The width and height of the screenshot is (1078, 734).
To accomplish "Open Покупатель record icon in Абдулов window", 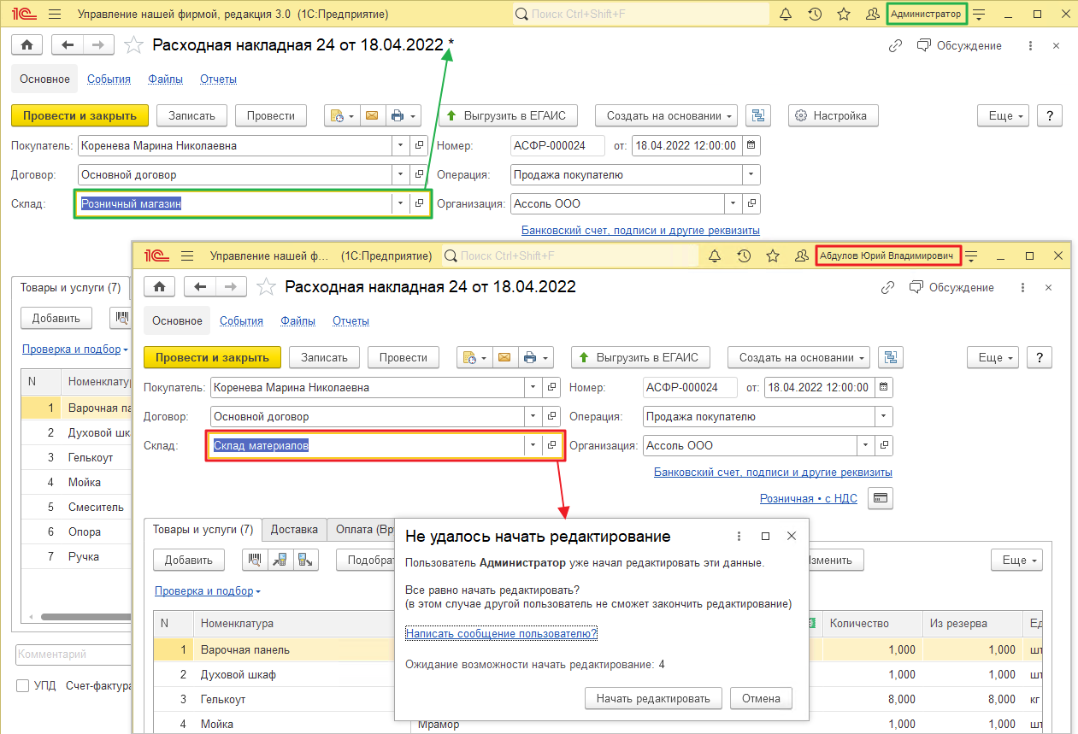I will (x=552, y=388).
